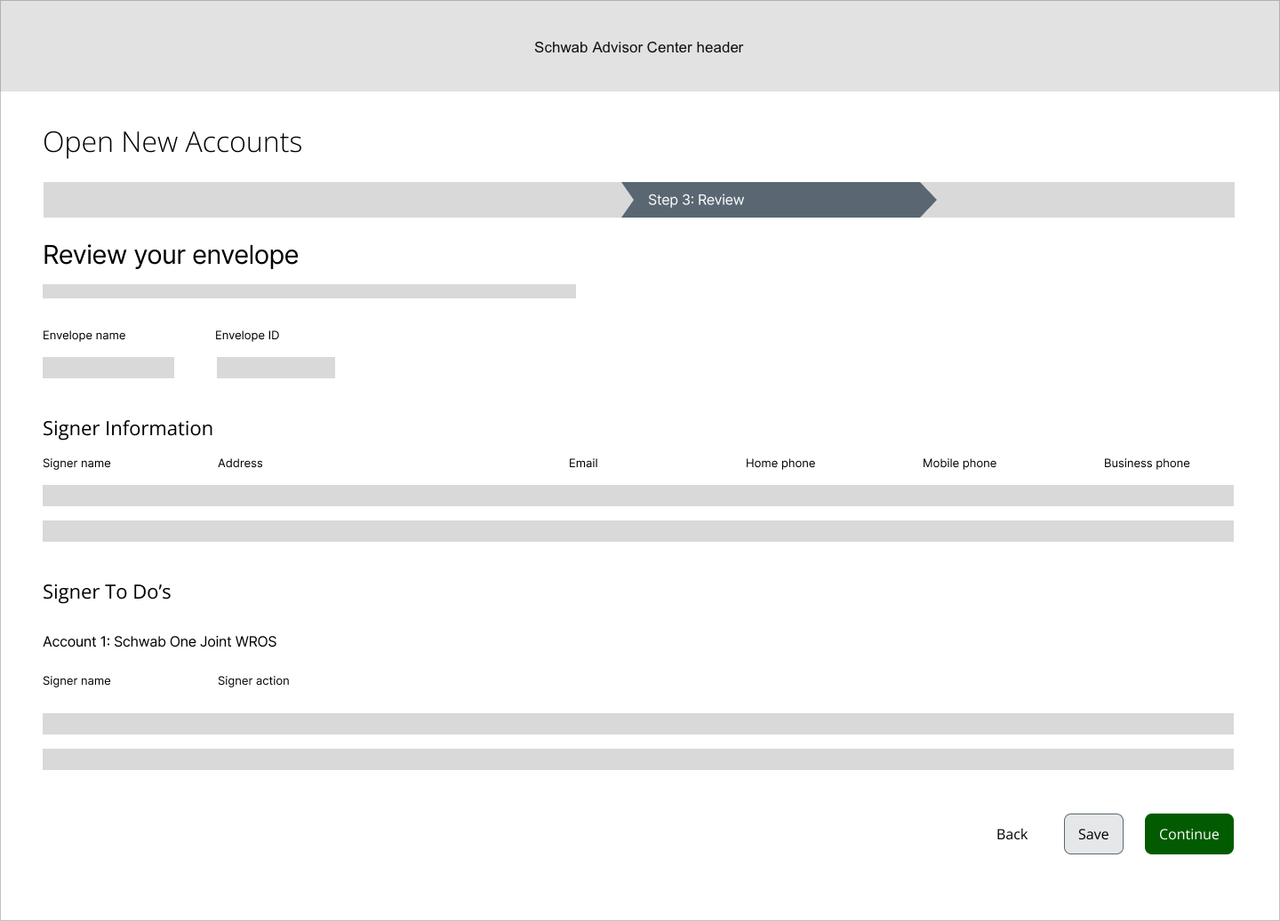
Task: Select the Signer Information section heading
Action: click(x=128, y=428)
